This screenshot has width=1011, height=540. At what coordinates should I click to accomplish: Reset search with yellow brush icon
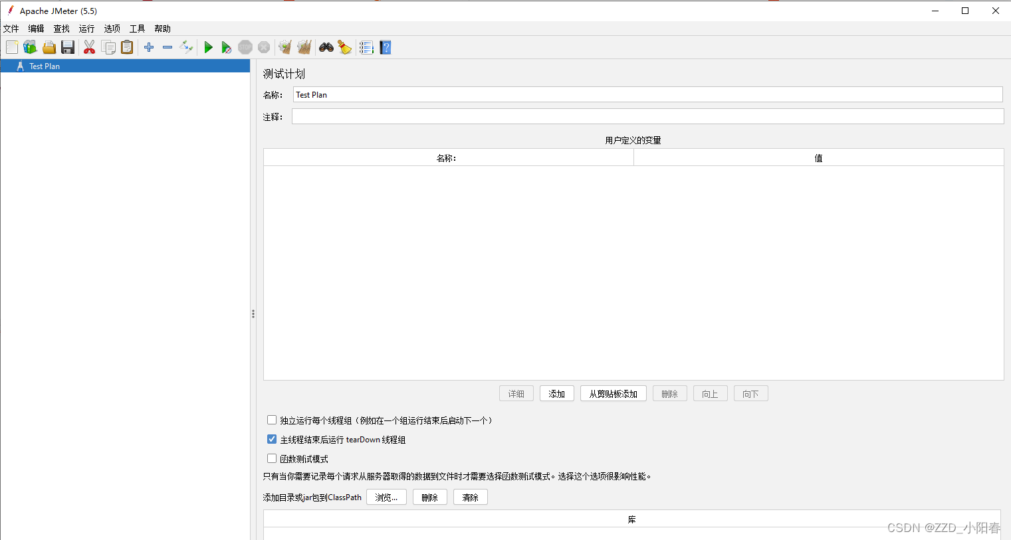(344, 47)
